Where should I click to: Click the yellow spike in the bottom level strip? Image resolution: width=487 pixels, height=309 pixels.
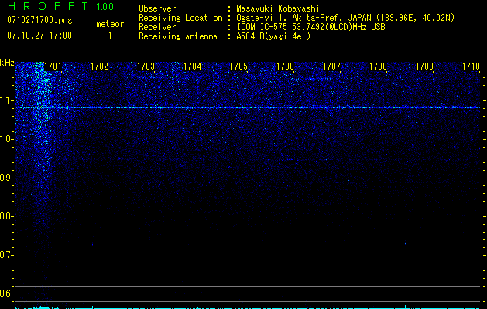click(468, 304)
